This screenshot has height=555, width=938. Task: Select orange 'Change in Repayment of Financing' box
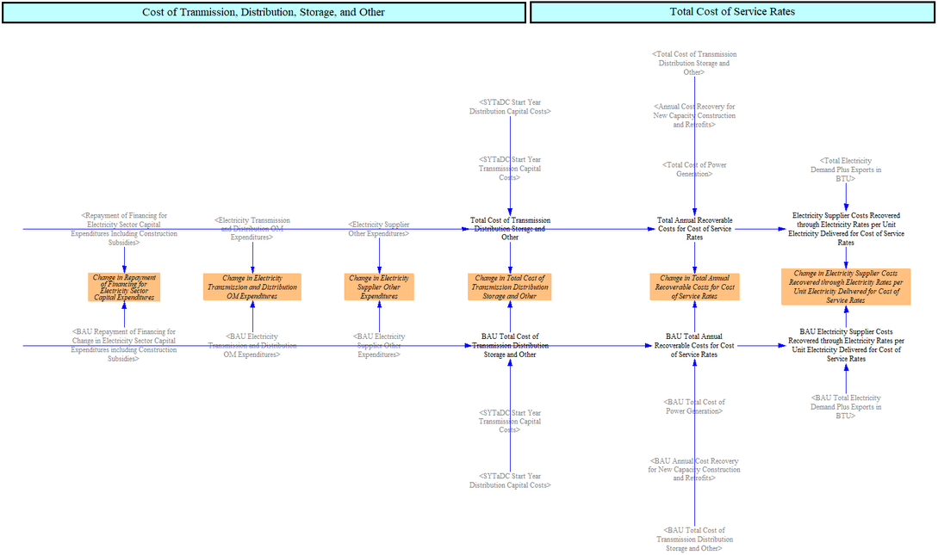(124, 287)
